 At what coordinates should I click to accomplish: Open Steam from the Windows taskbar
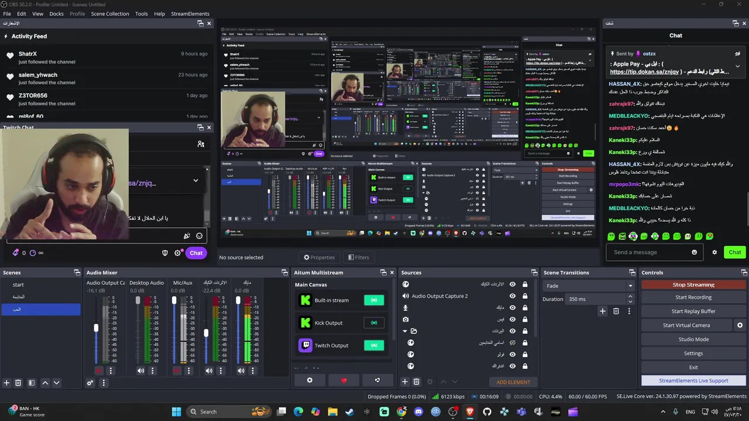349,412
